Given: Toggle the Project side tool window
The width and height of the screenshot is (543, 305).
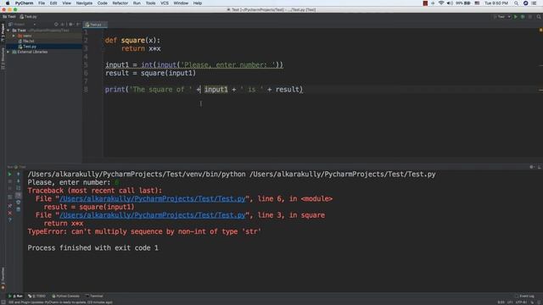Looking at the screenshot, I should click(3, 33).
